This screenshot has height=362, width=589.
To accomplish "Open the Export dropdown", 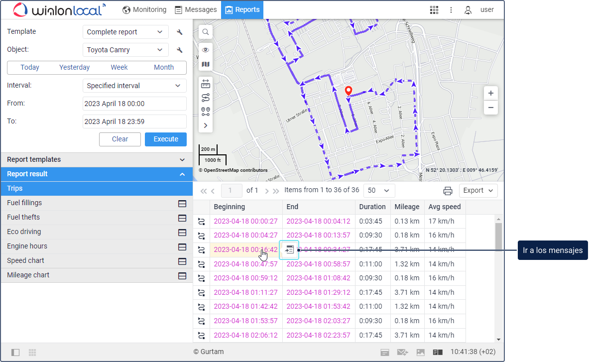I will 477,191.
